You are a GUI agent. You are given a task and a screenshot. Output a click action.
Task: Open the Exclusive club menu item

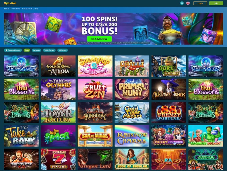27,9
